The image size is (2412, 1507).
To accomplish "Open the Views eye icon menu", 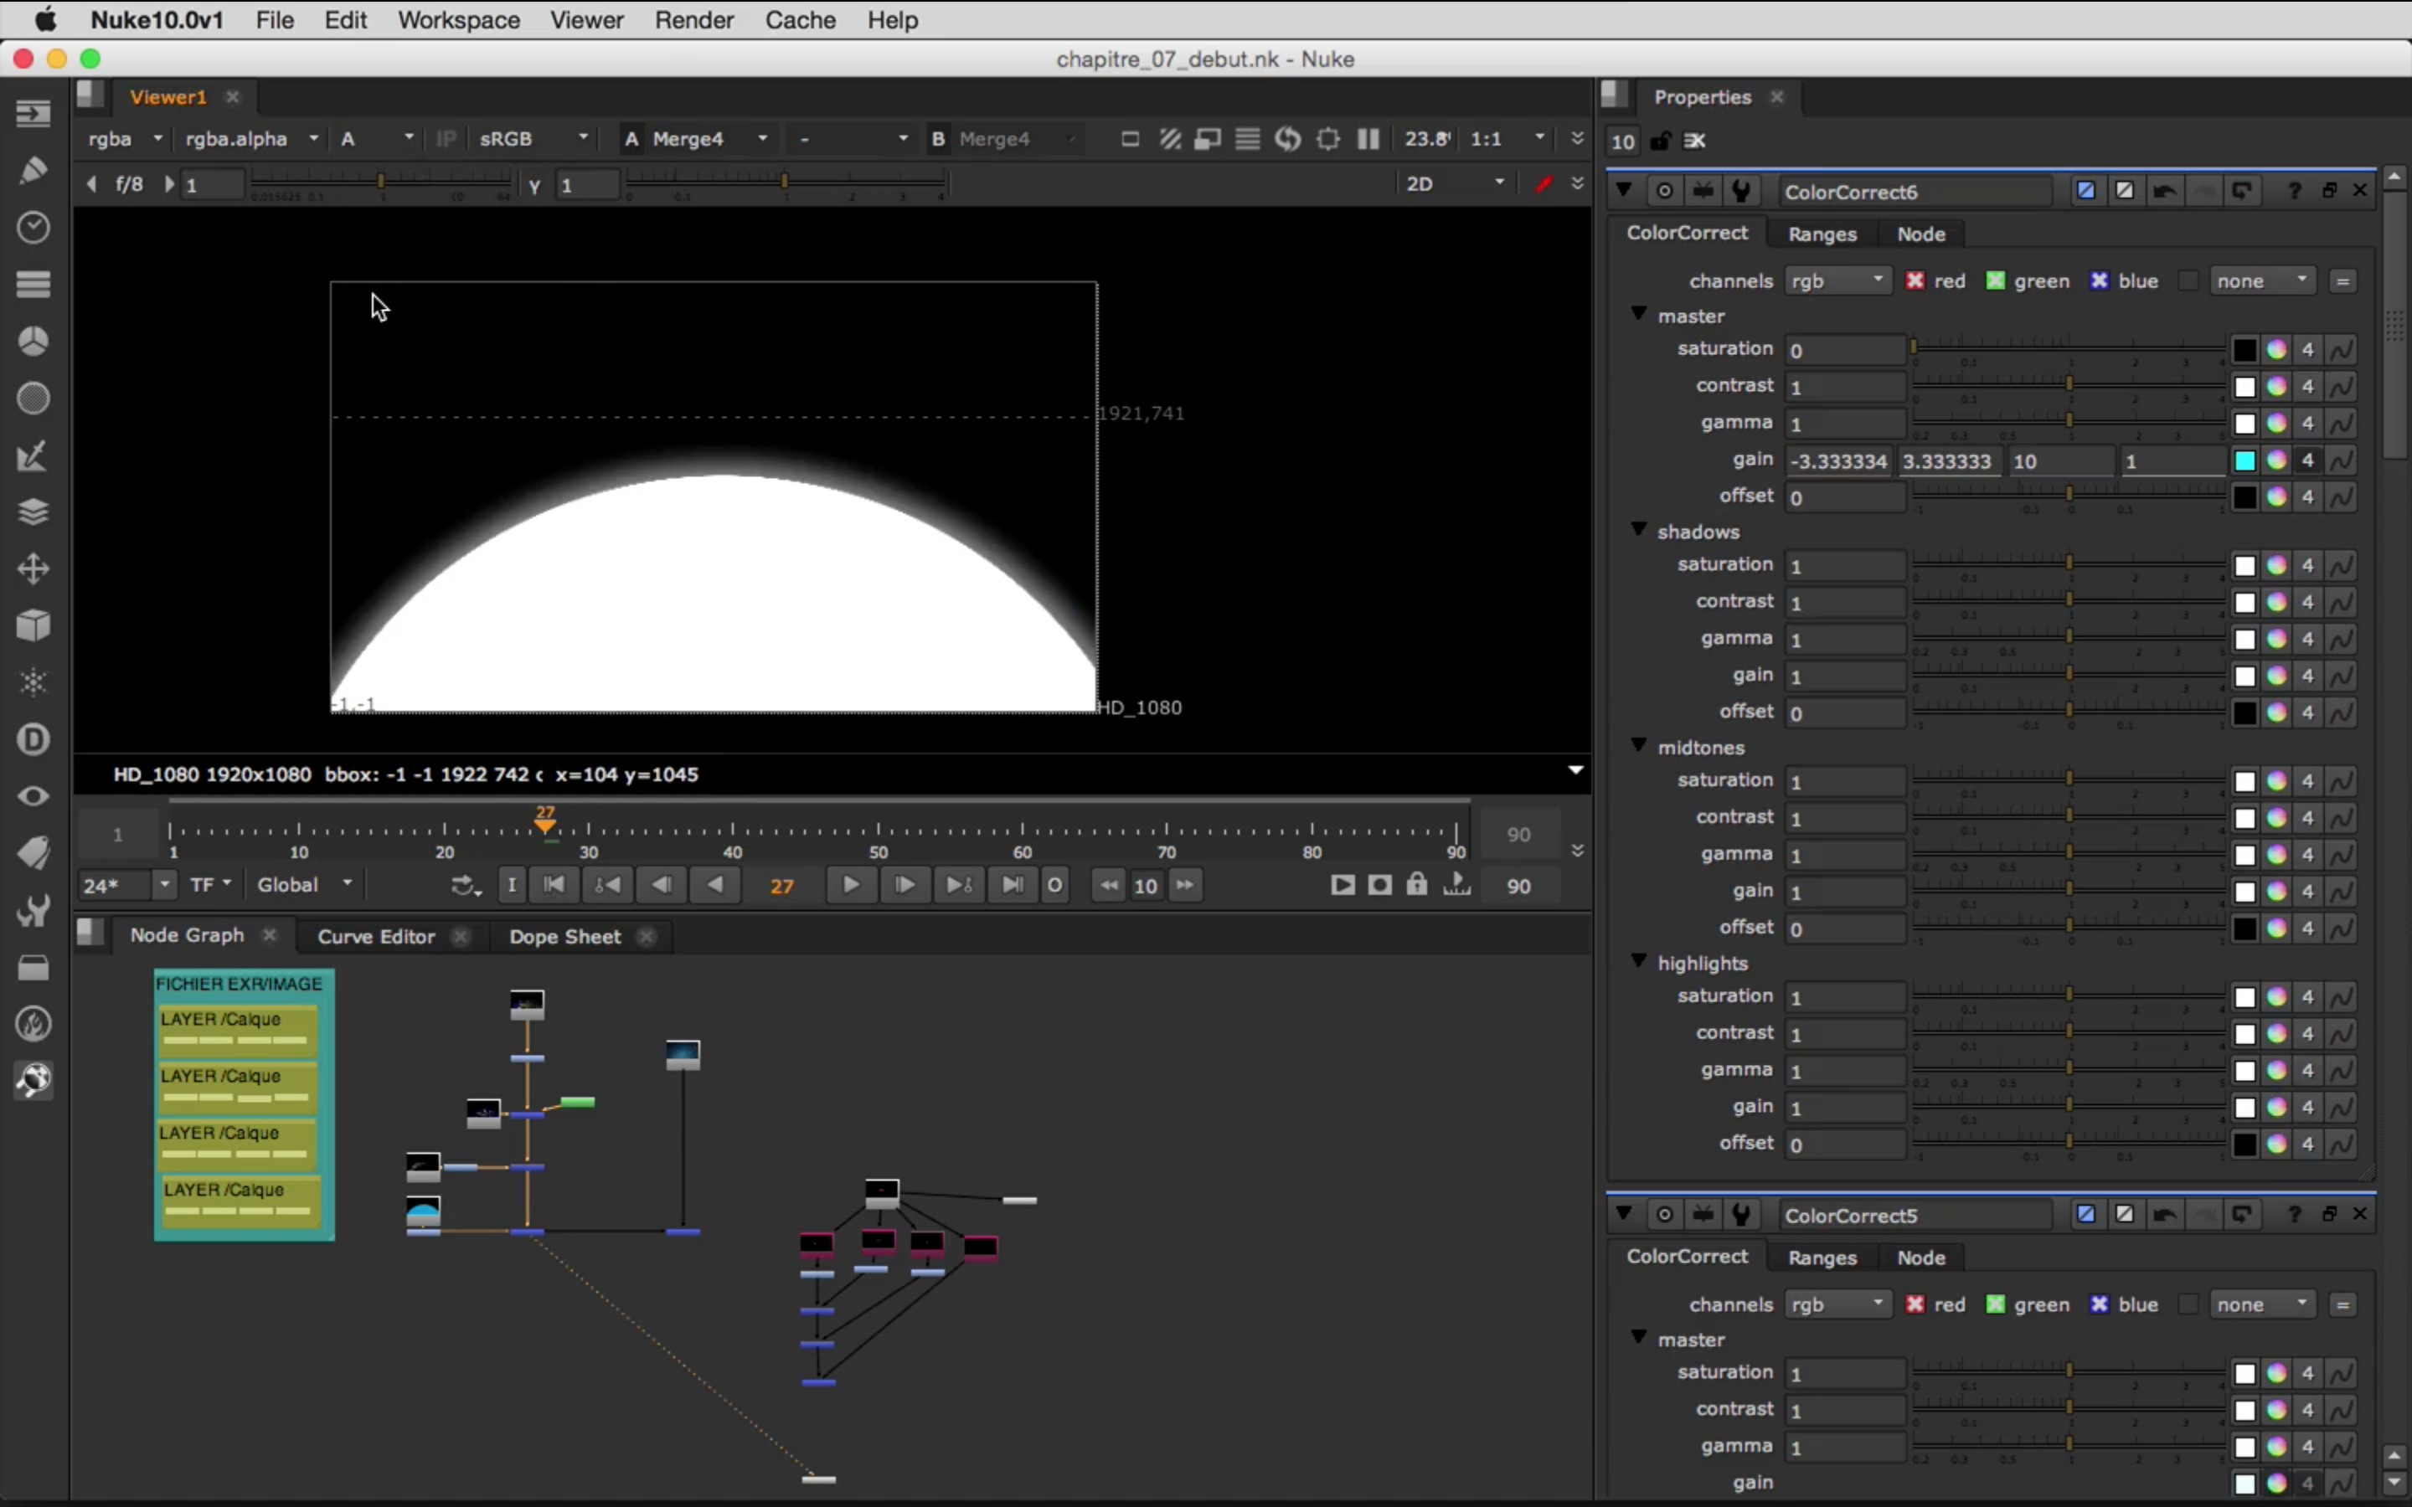I will click(33, 796).
